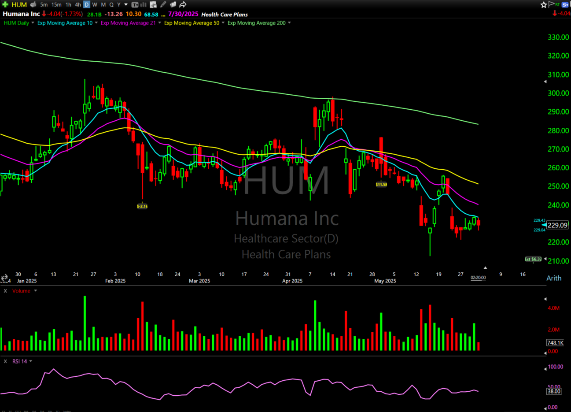Click the Feb 2025 date axis label
The image size is (571, 412).
115,281
